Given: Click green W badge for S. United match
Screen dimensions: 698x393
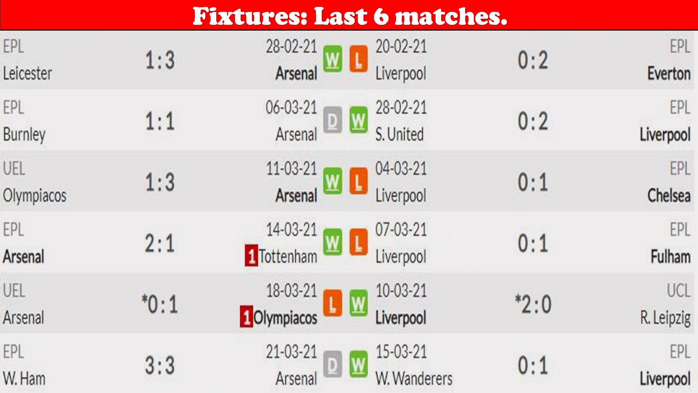Looking at the screenshot, I should [358, 120].
